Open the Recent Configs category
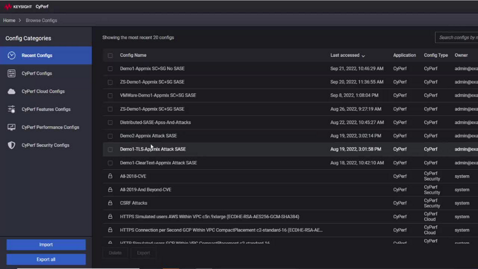The image size is (478, 269). click(46, 56)
